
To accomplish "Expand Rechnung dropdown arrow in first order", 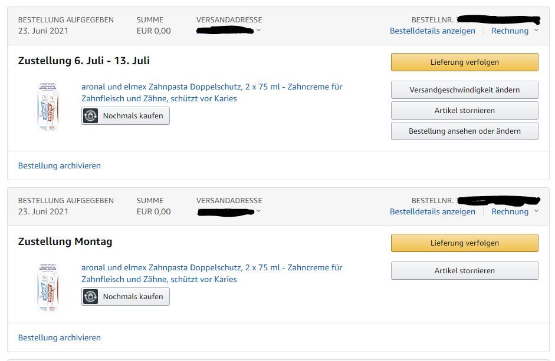I will [536, 31].
